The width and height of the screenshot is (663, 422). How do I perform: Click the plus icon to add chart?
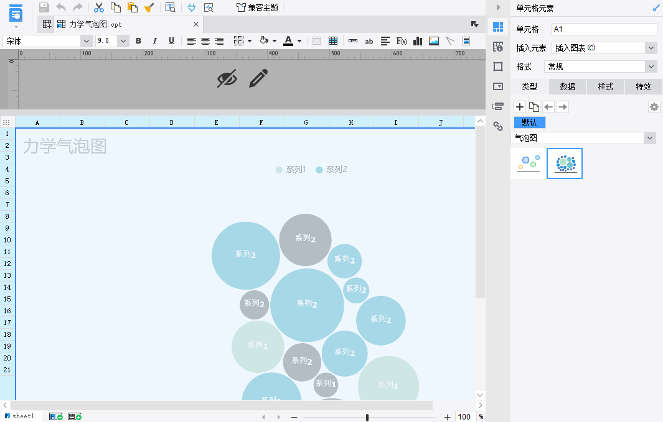click(x=520, y=107)
